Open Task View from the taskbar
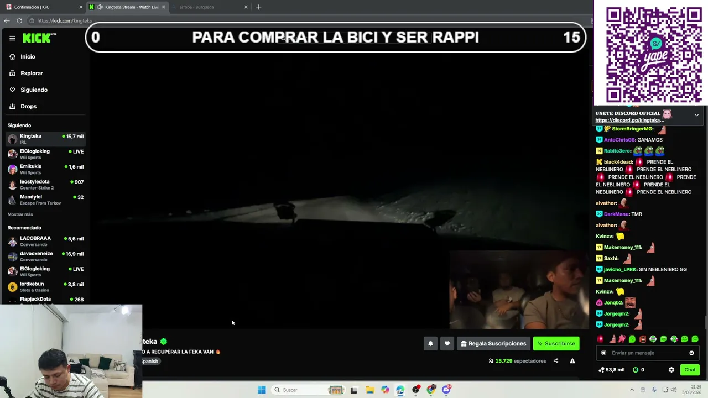The image size is (708, 398). click(x=354, y=390)
